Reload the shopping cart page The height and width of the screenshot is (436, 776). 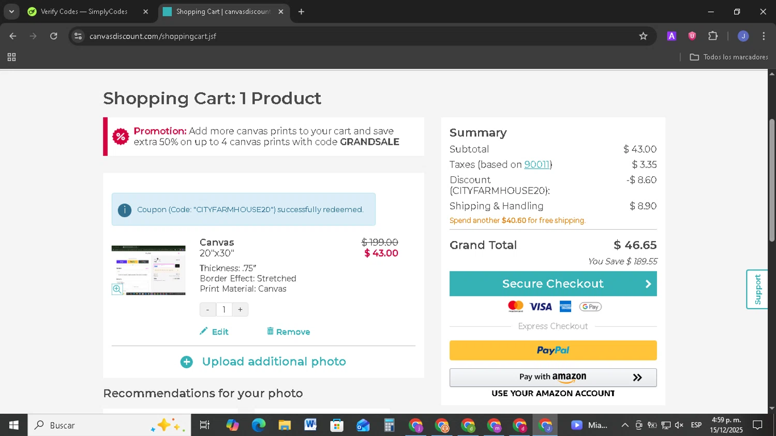54,36
